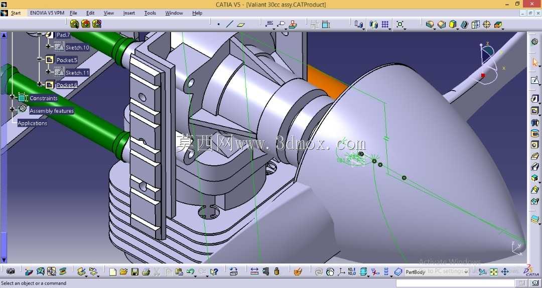Open the Edit menu
The height and width of the screenshot is (288, 542).
click(90, 13)
